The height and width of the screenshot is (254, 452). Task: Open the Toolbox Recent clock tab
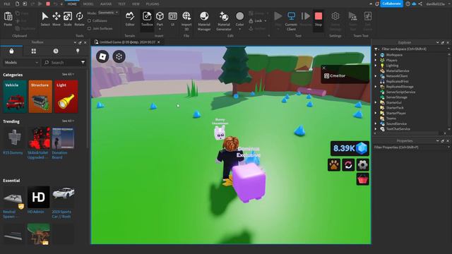[x=56, y=51]
